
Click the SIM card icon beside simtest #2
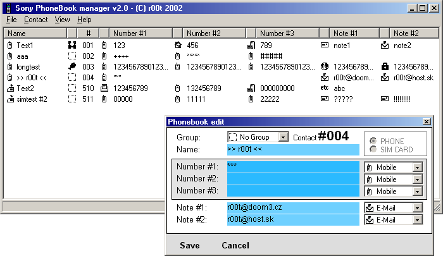(x=11, y=99)
